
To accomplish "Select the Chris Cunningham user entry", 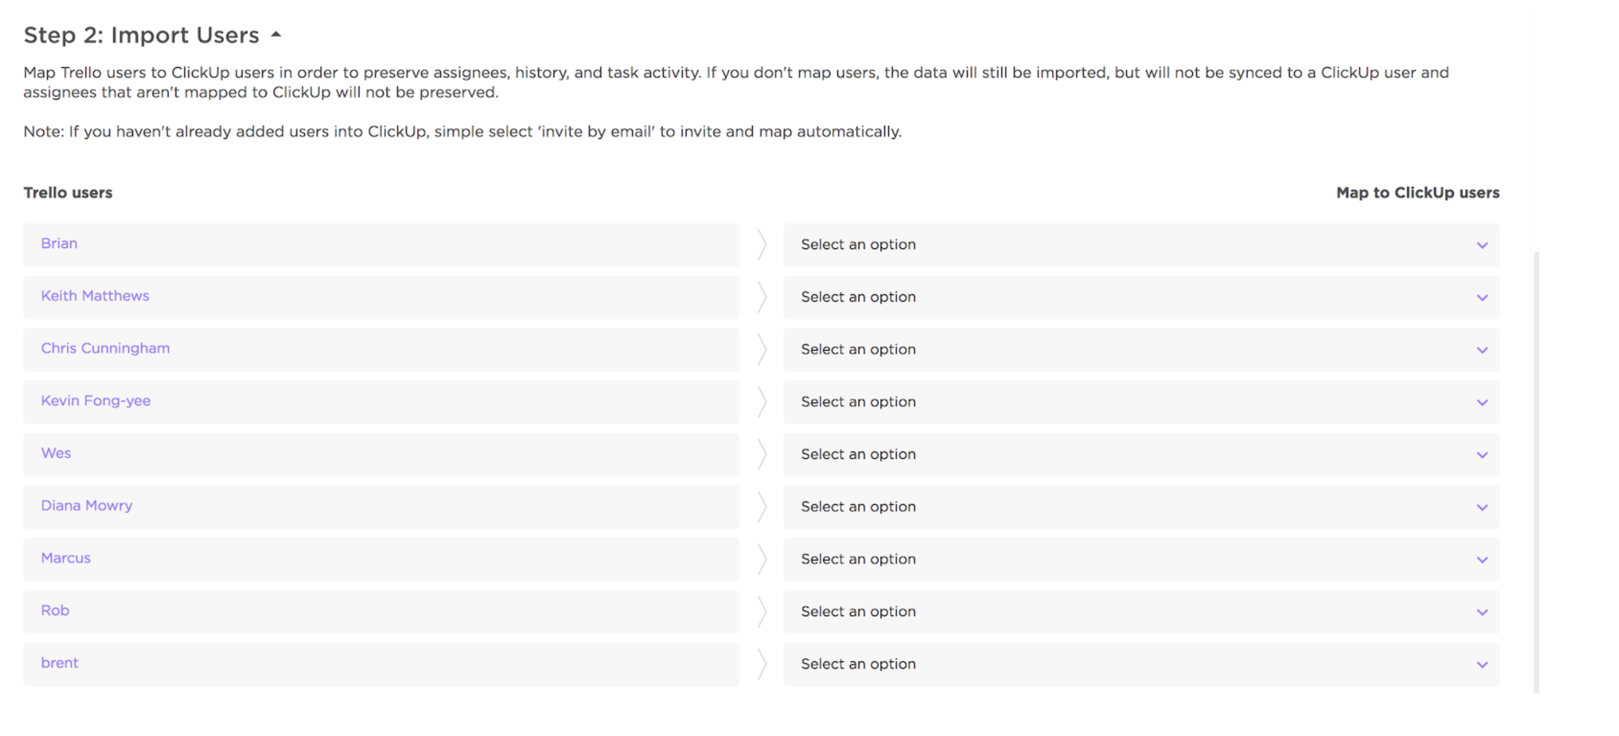I will (x=105, y=348).
